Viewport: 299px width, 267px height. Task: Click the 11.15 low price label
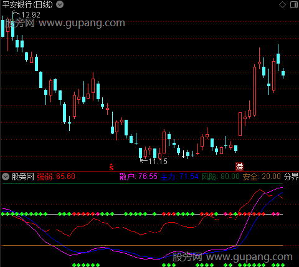[158, 162]
